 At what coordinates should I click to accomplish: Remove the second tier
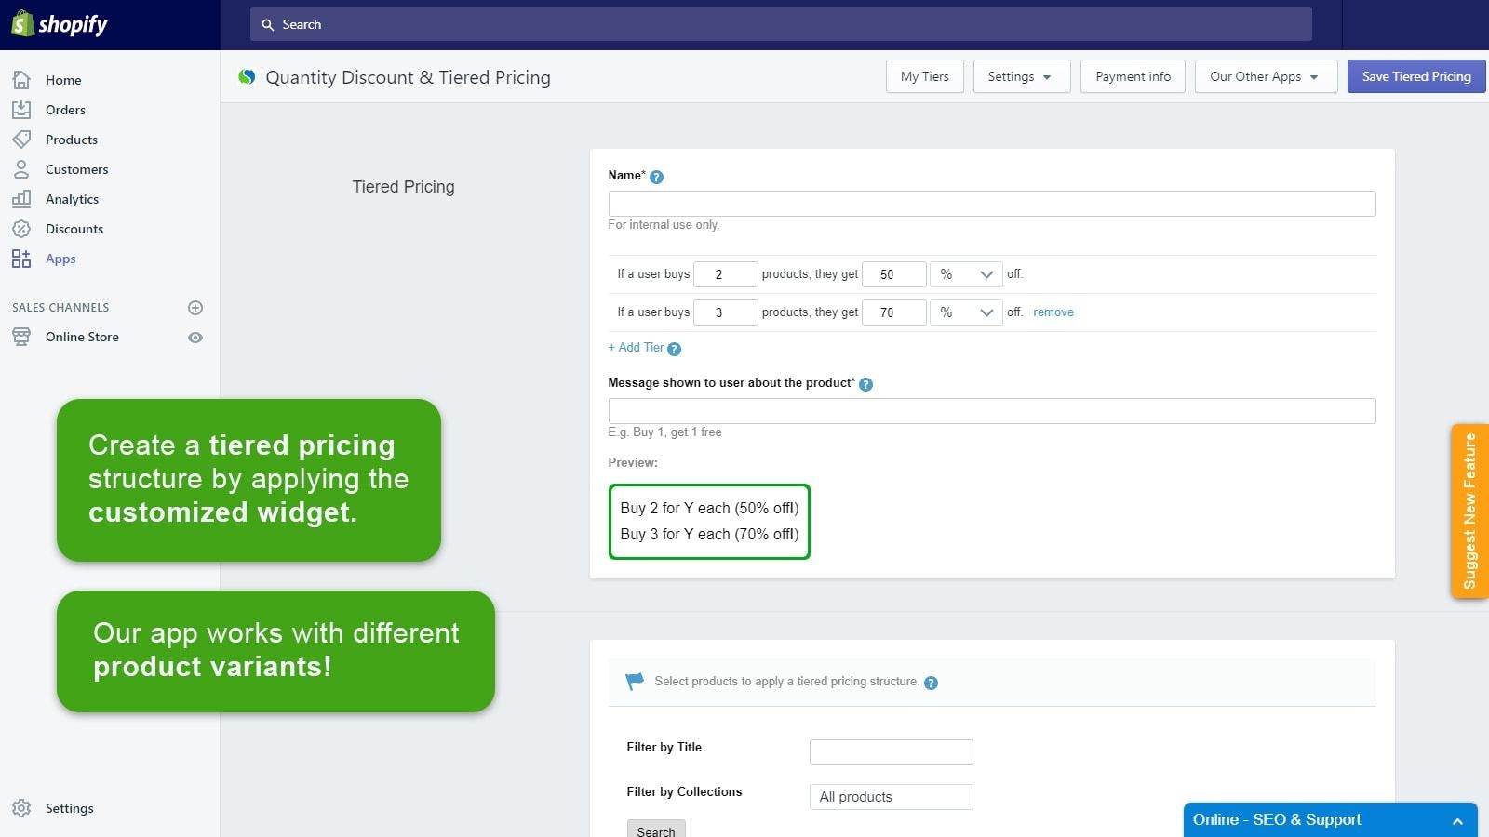coord(1053,312)
